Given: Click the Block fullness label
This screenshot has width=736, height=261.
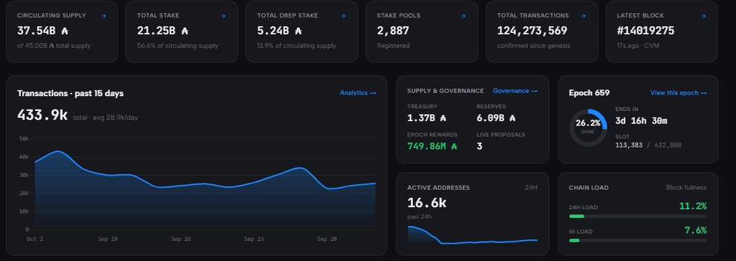Looking at the screenshot, I should coord(686,188).
